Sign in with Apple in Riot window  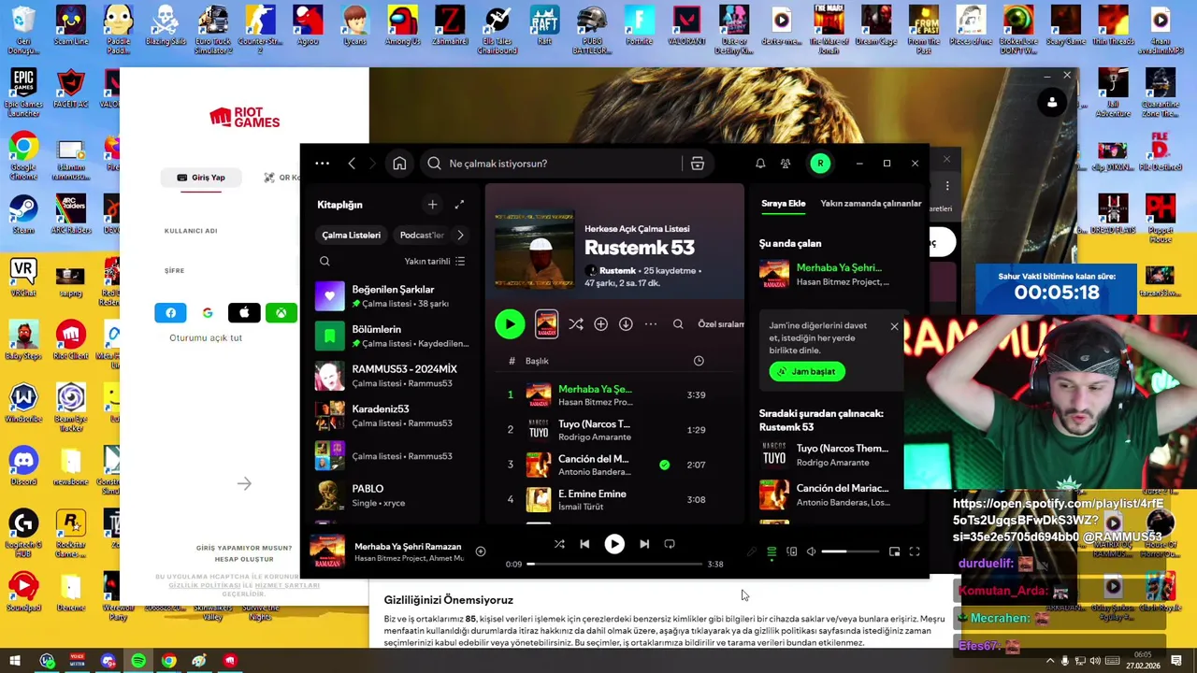[244, 313]
